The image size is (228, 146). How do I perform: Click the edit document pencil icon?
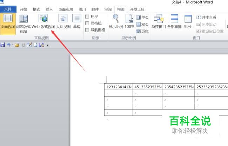[x=29, y=45]
